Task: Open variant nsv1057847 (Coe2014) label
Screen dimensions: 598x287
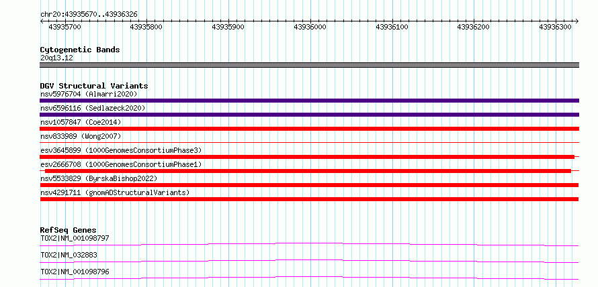Action: coord(81,122)
